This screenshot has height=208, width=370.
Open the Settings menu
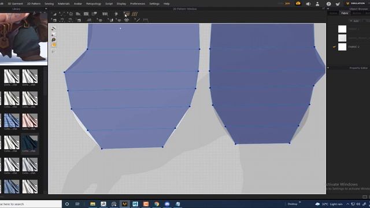154,3
